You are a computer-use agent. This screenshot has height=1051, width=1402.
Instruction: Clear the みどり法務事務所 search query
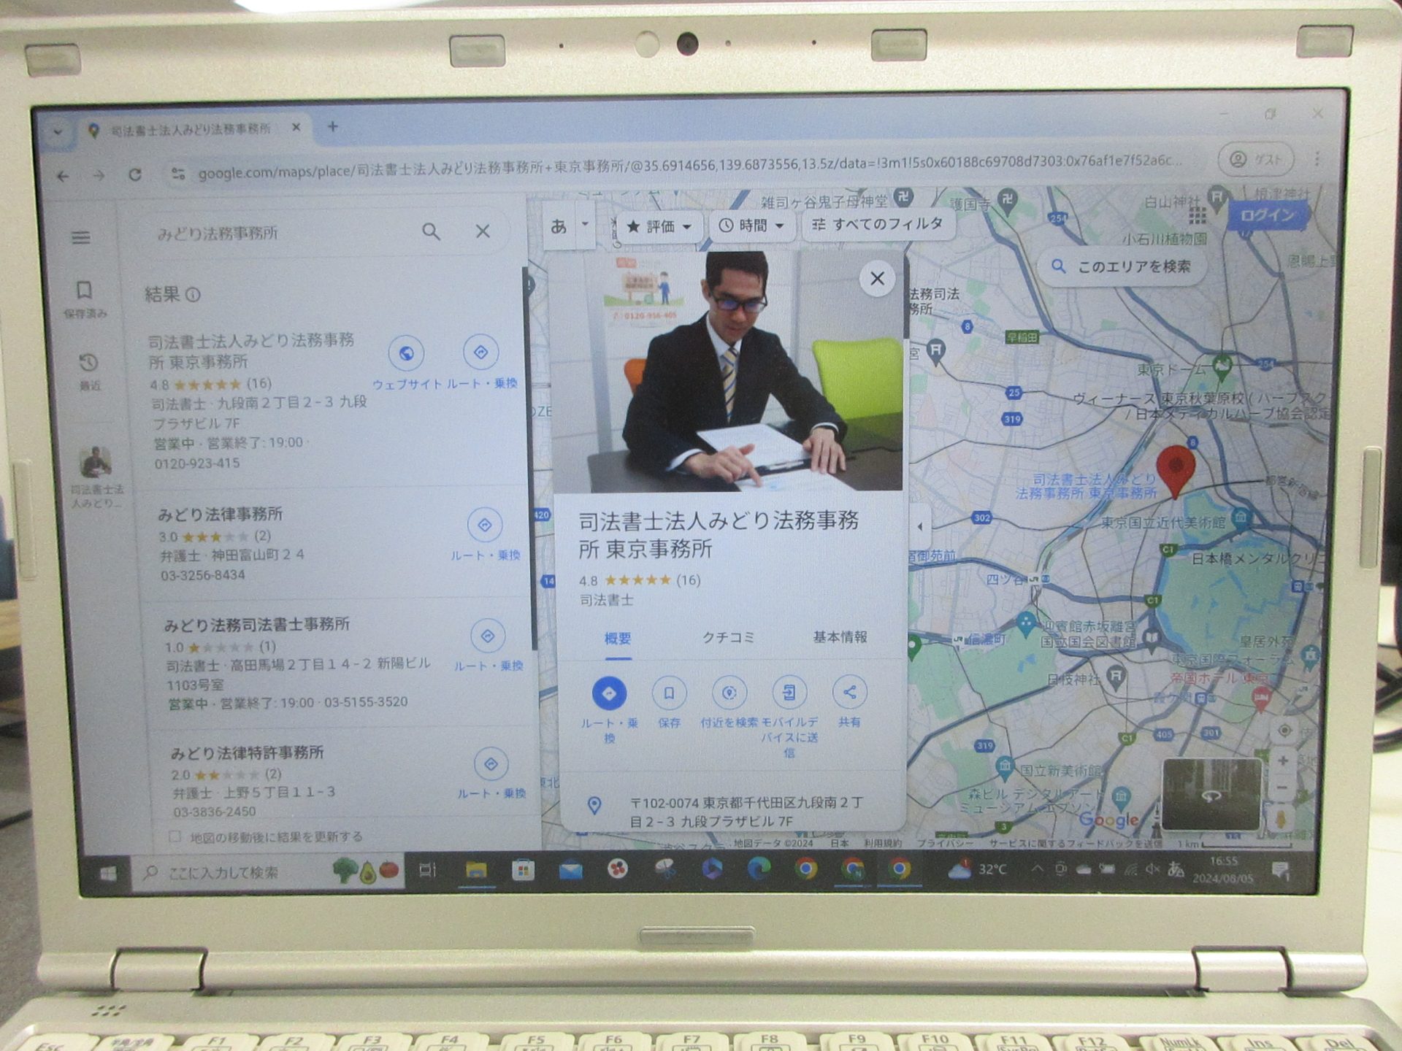click(483, 231)
